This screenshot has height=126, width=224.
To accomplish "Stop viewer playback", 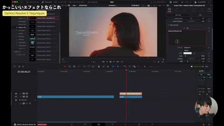I will pyautogui.click(x=111, y=62).
